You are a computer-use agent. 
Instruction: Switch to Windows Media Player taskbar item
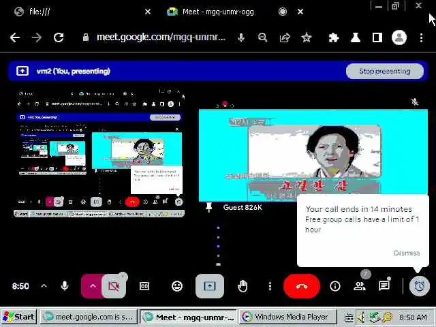tap(287, 317)
